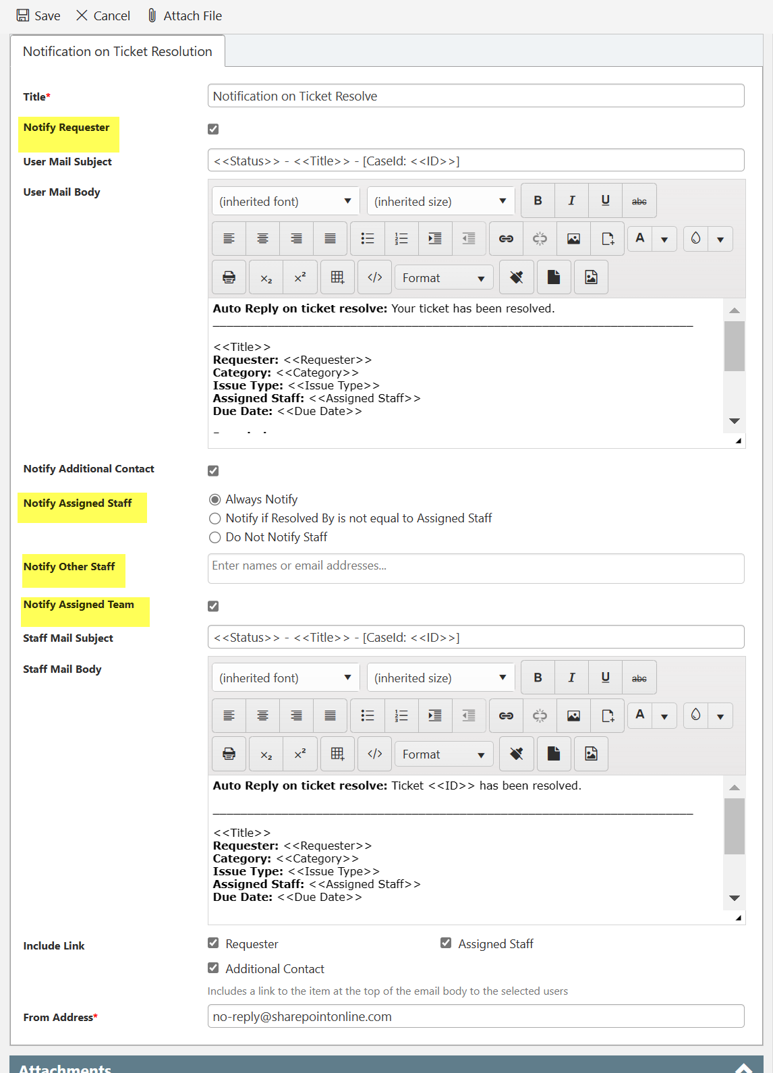Open inherited font dropdown in User Mail Body
The width and height of the screenshot is (773, 1073).
click(285, 201)
